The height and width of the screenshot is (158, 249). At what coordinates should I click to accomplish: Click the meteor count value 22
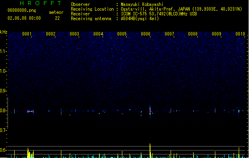tap(57, 18)
